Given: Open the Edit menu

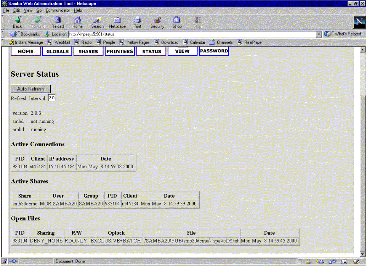Looking at the screenshot, I should tap(16, 10).
